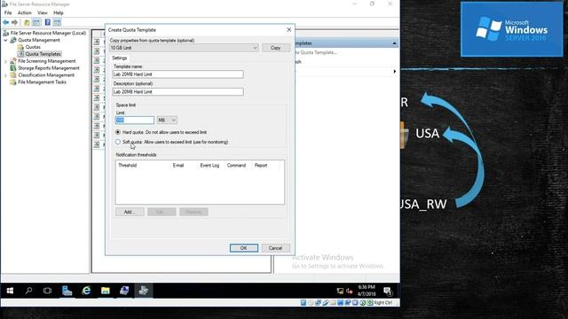The height and width of the screenshot is (319, 568).
Task: Click the blue Help toolbar icon
Action: click(47, 22)
